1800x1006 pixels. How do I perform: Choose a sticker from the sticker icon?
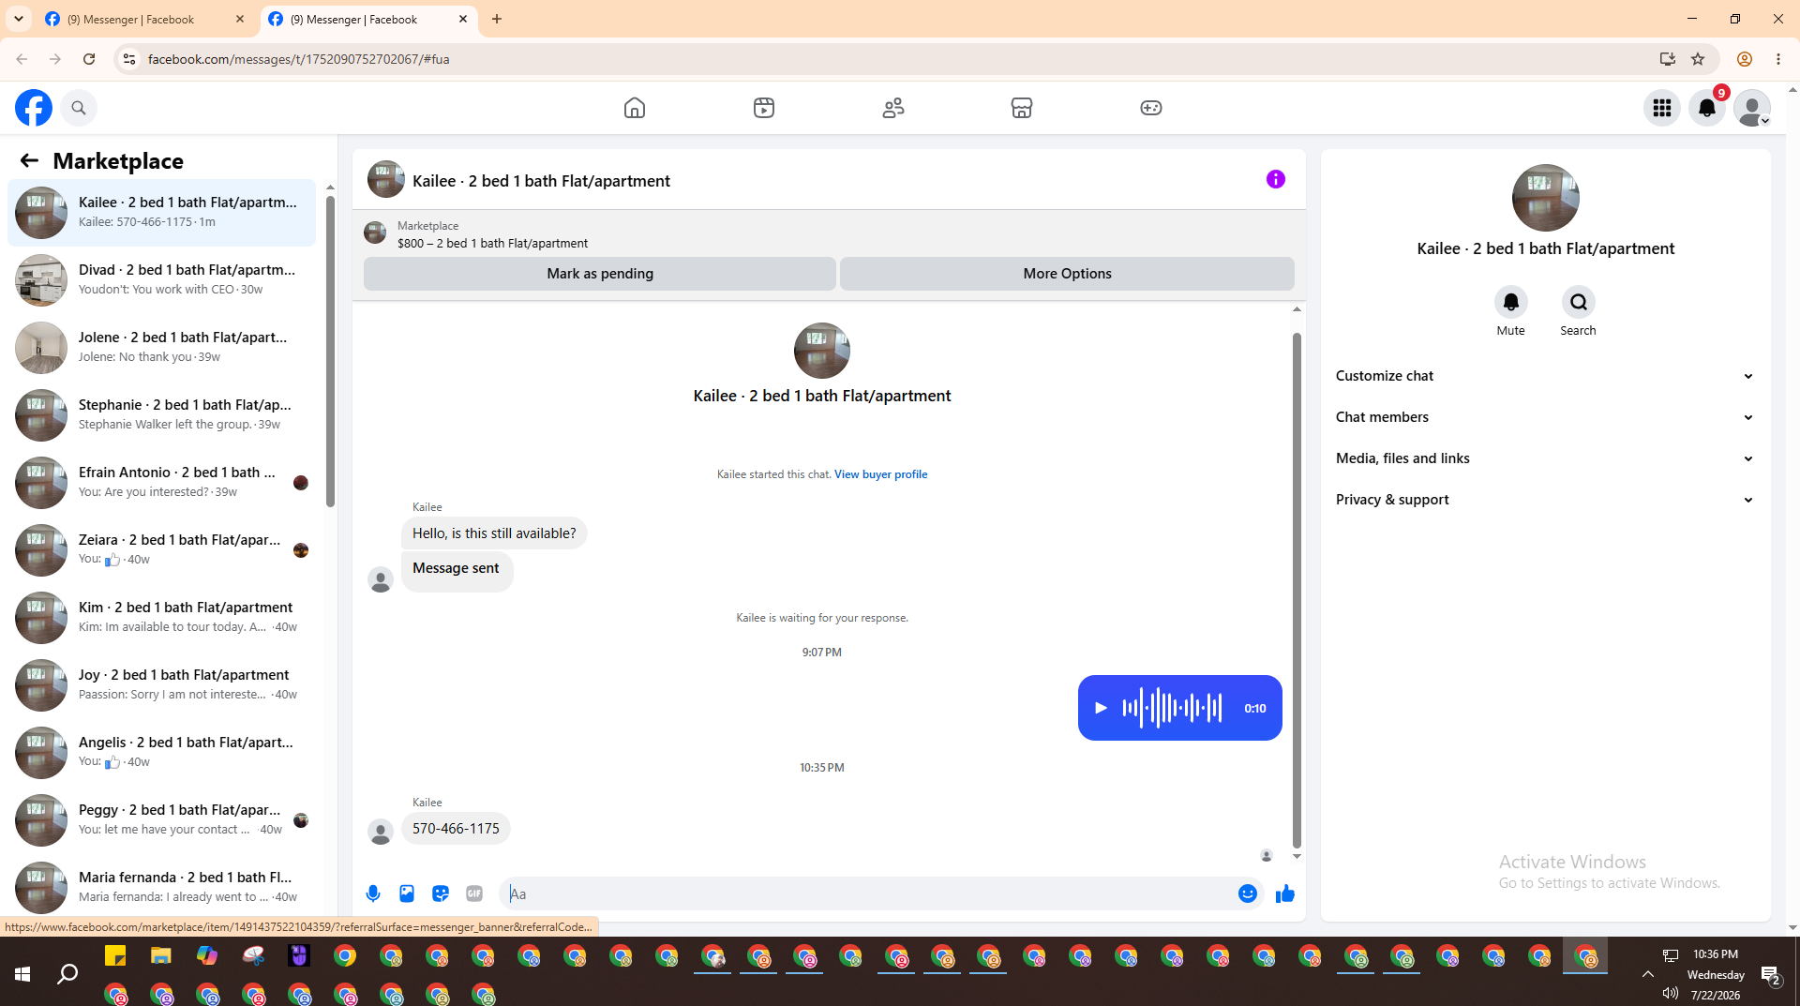[x=441, y=893]
